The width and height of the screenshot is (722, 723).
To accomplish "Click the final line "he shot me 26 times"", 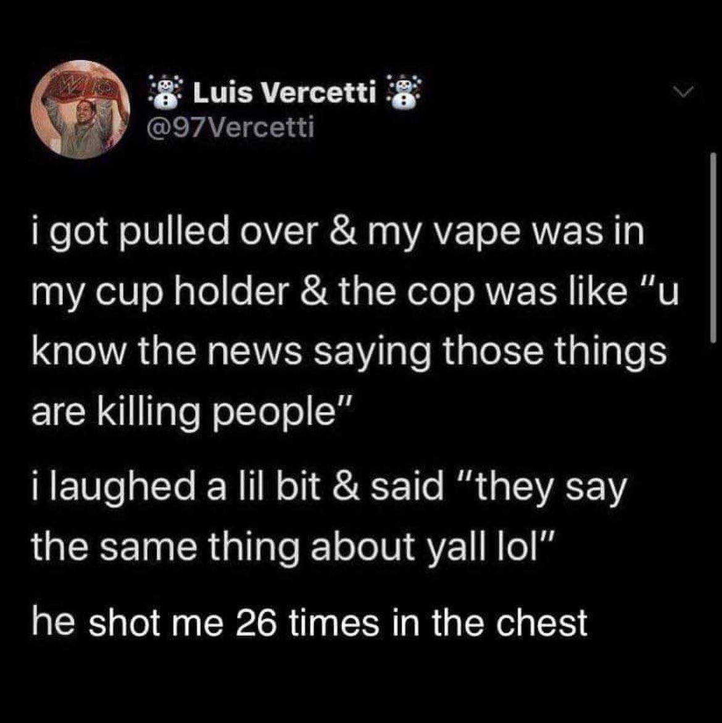I will (x=310, y=623).
